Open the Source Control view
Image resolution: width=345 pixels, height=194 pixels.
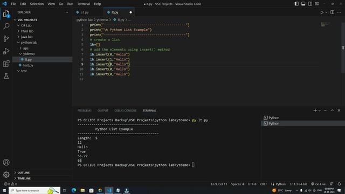tap(6, 39)
